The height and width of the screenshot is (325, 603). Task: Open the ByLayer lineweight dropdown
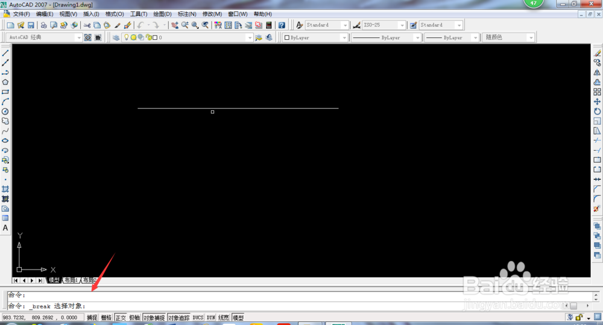pos(476,38)
